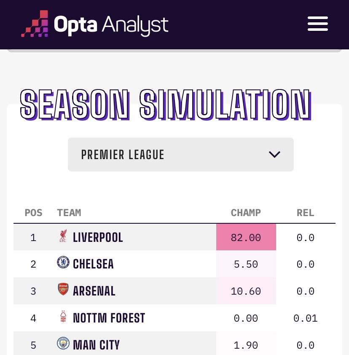Viewport: 349px width, 355px height.
Task: Click the Liverpool club crest
Action: click(x=63, y=236)
